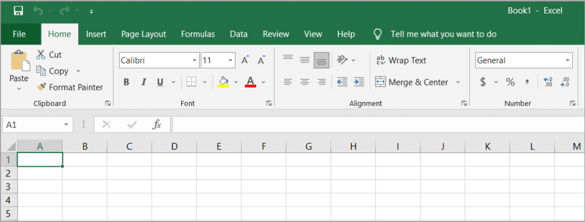Click Align Left icon

[x=287, y=82]
